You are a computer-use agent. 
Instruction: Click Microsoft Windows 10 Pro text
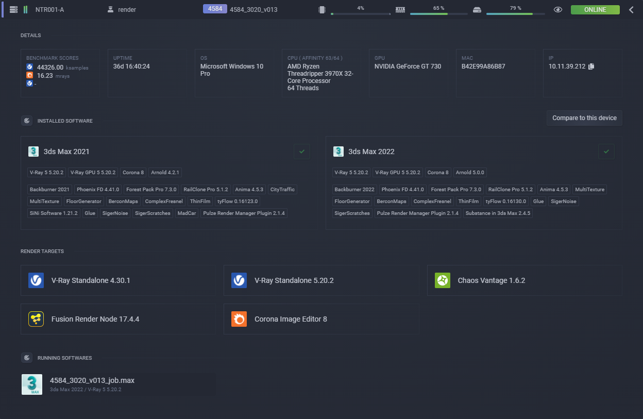(x=232, y=70)
